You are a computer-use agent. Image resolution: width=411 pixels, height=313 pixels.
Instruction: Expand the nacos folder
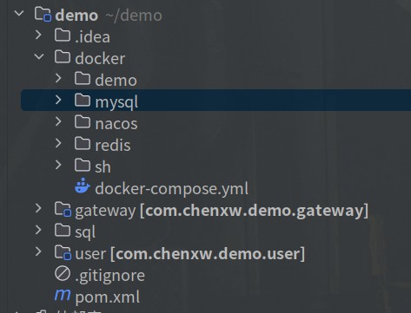click(58, 121)
